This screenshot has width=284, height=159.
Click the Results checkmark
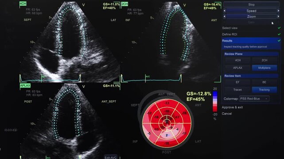[x=279, y=41]
